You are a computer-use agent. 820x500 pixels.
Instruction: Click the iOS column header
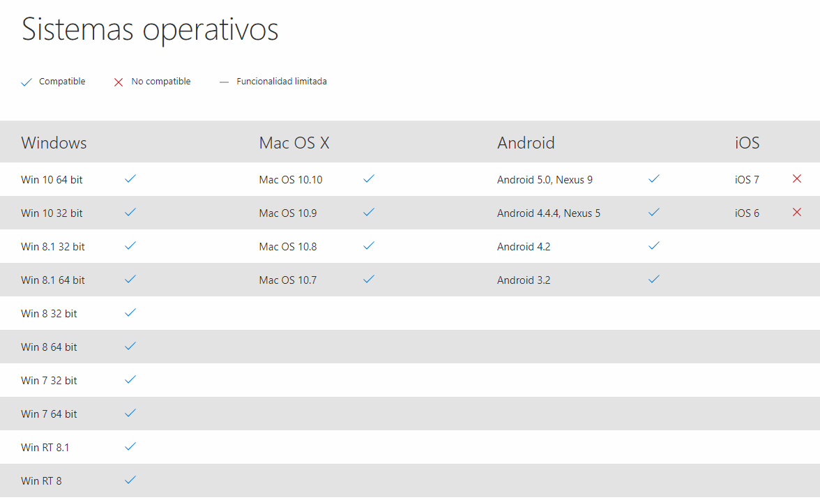coord(747,143)
